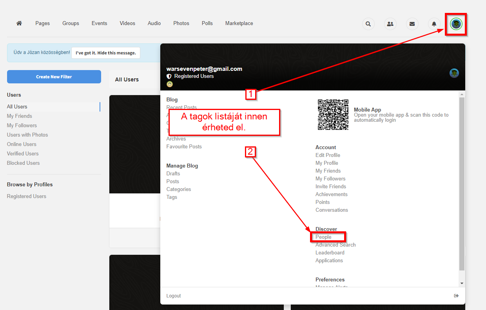Open the search magnifier icon

pyautogui.click(x=368, y=24)
